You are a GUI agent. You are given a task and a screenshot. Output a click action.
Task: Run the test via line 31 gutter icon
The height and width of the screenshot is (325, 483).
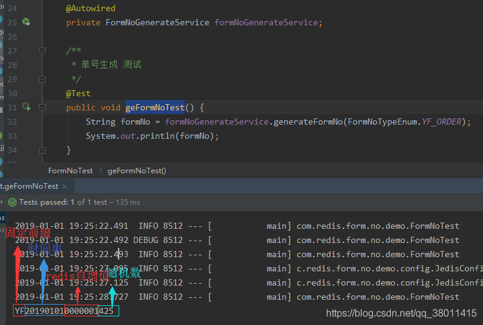(27, 107)
